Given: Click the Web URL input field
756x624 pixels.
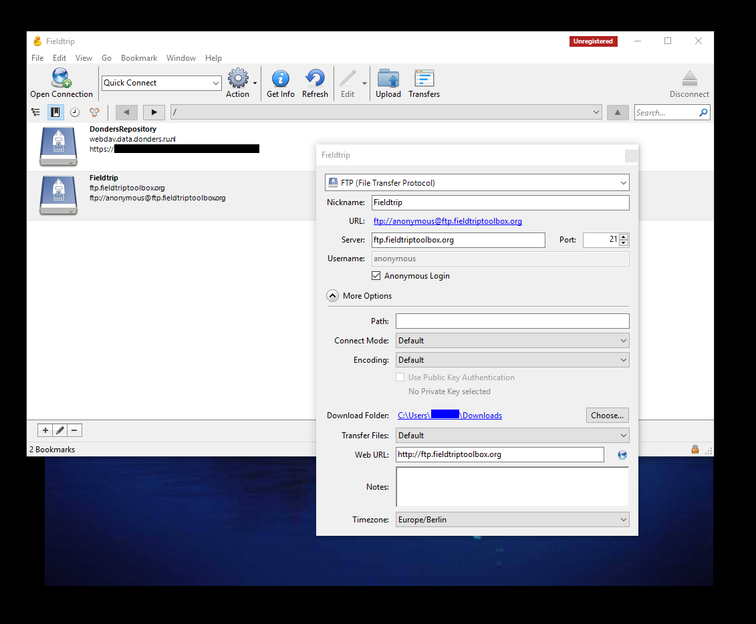Looking at the screenshot, I should pyautogui.click(x=500, y=454).
